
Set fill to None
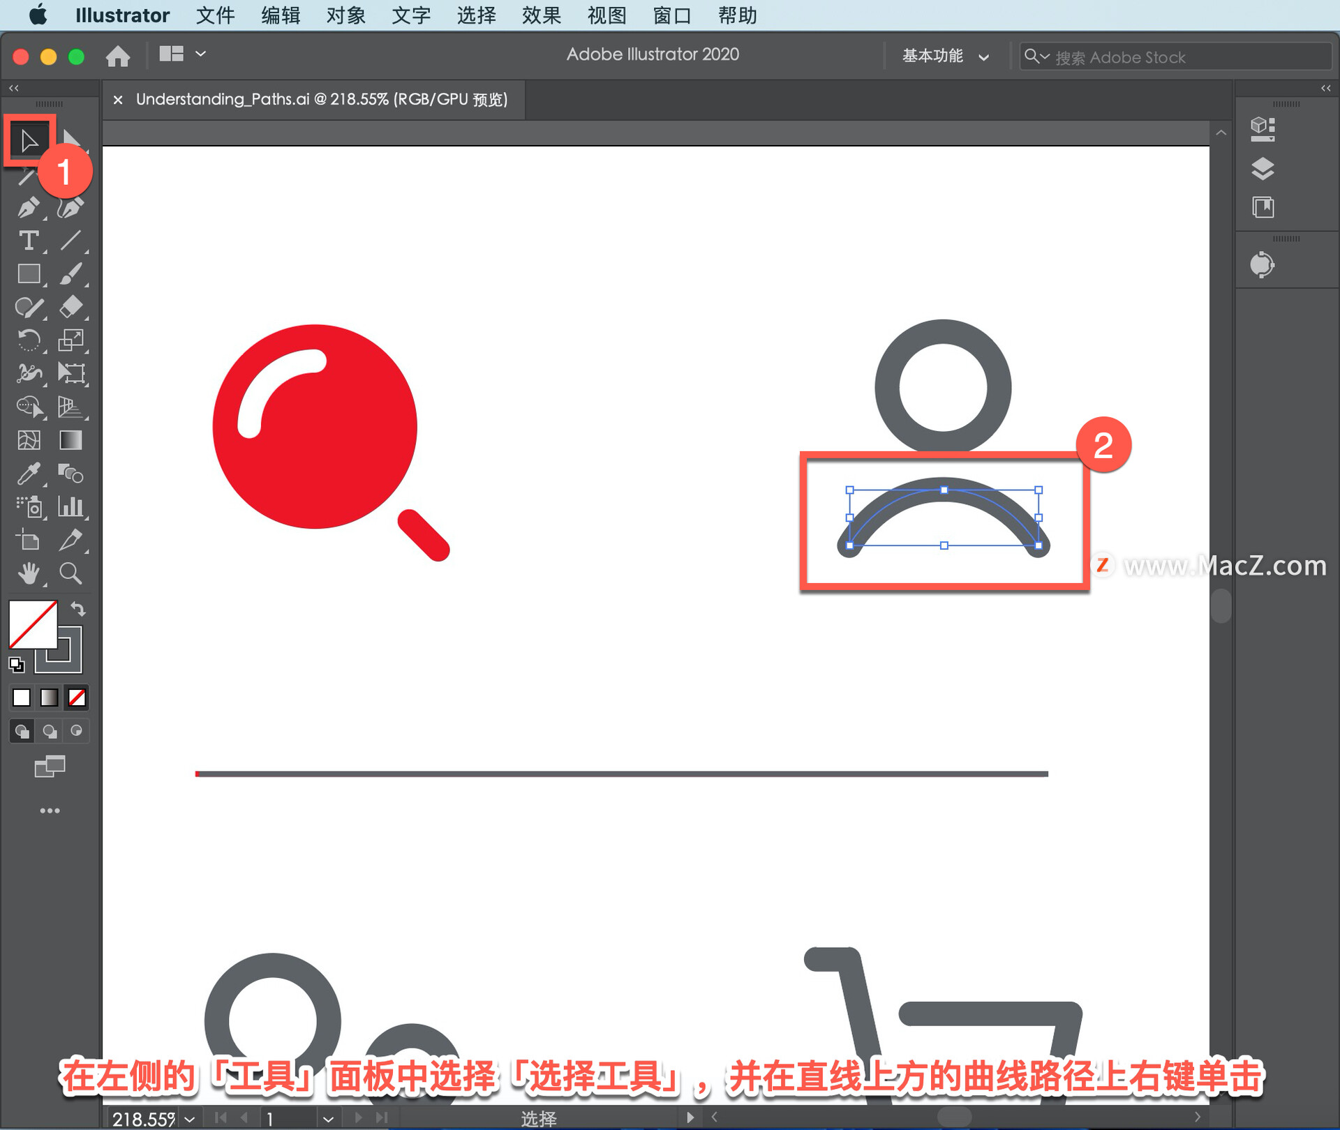click(77, 697)
